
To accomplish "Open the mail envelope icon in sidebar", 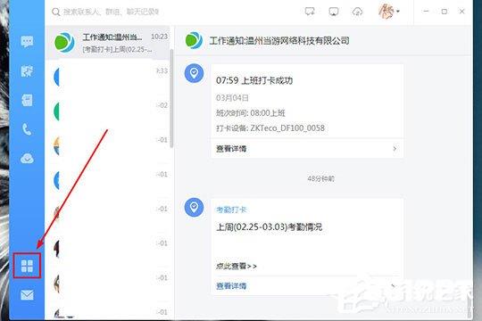I will click(x=27, y=295).
